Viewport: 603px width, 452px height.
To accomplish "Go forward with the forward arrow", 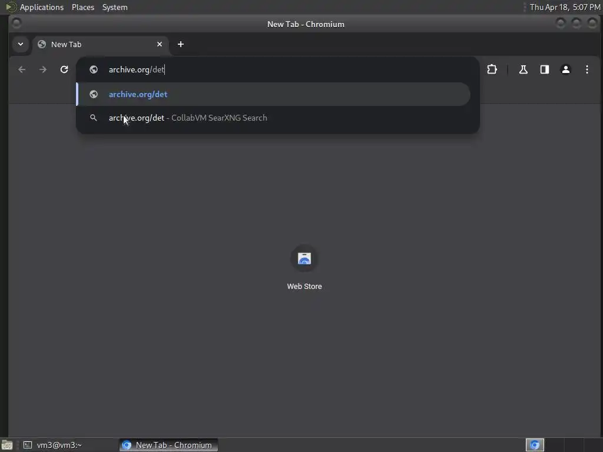I will click(43, 69).
